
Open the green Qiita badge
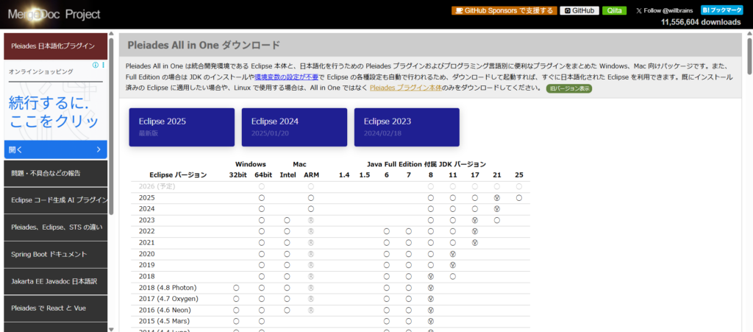point(615,10)
